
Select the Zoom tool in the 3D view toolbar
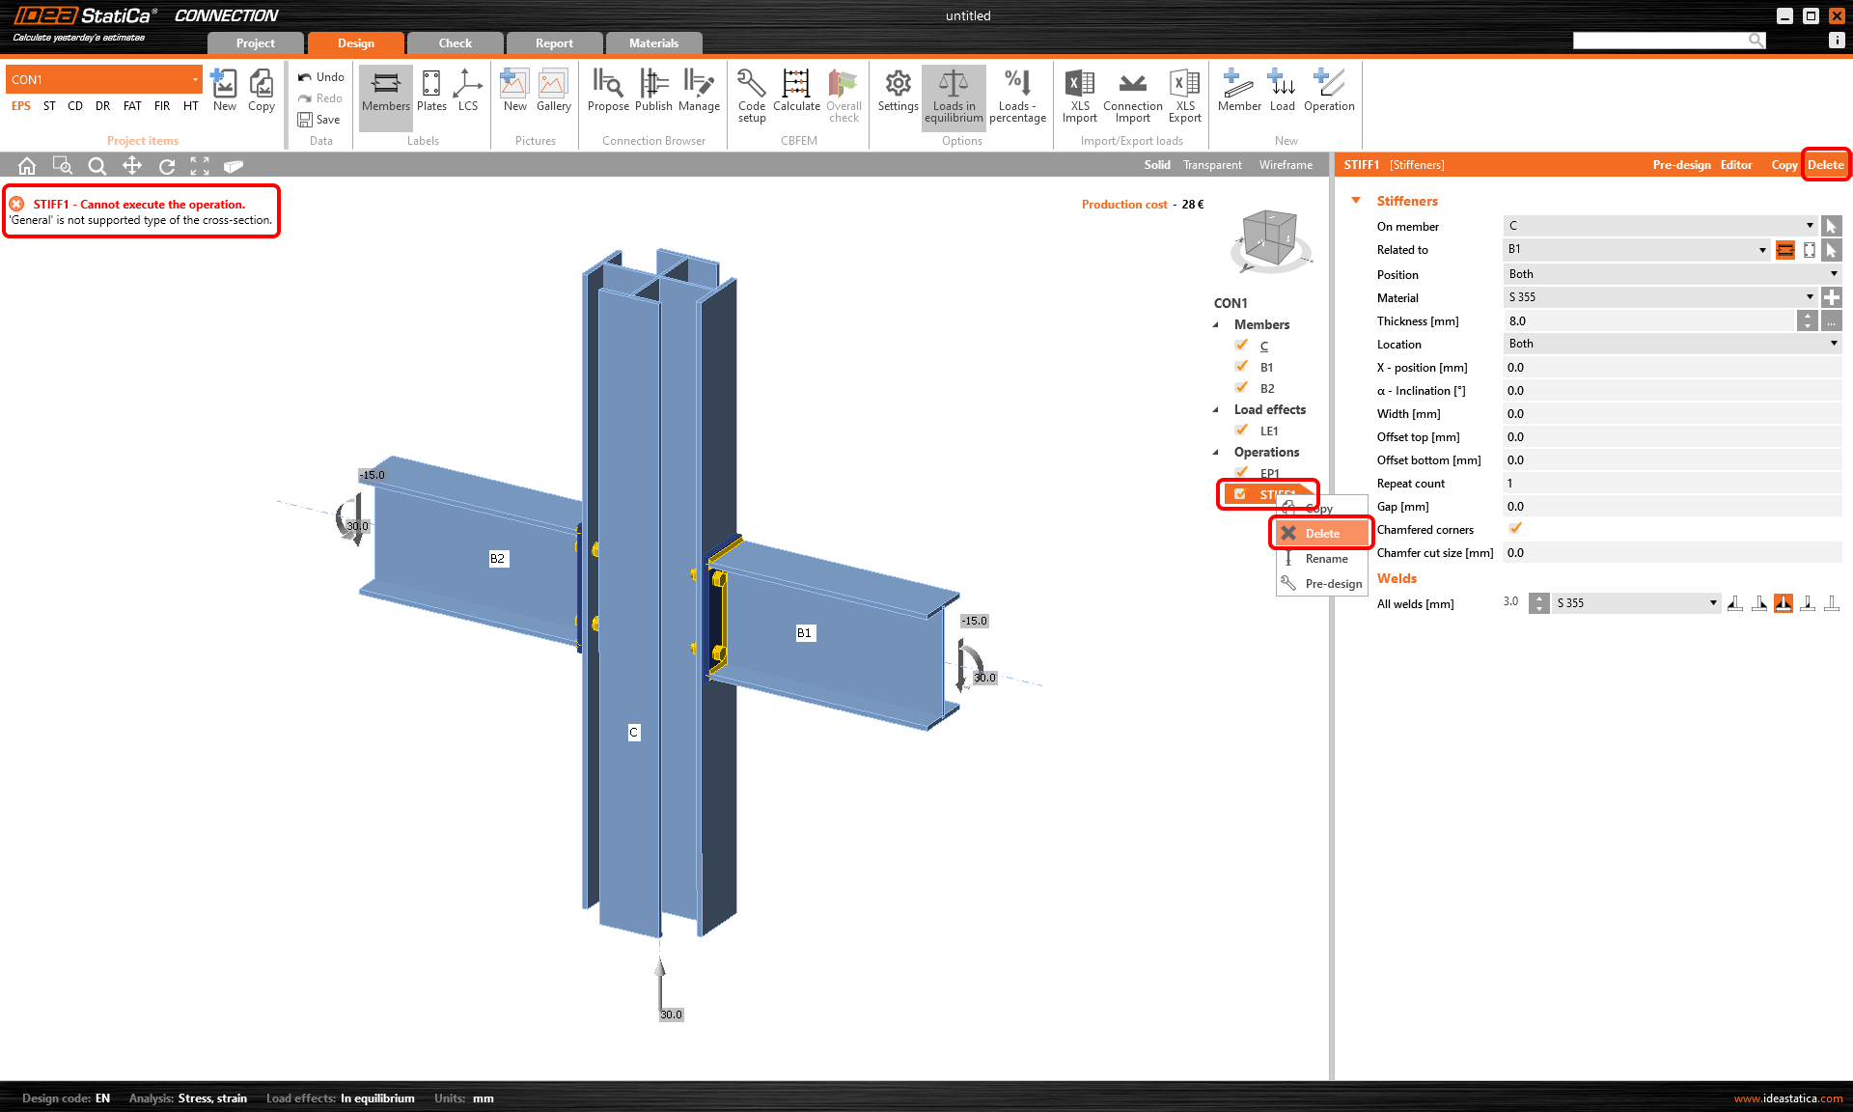[x=97, y=165]
